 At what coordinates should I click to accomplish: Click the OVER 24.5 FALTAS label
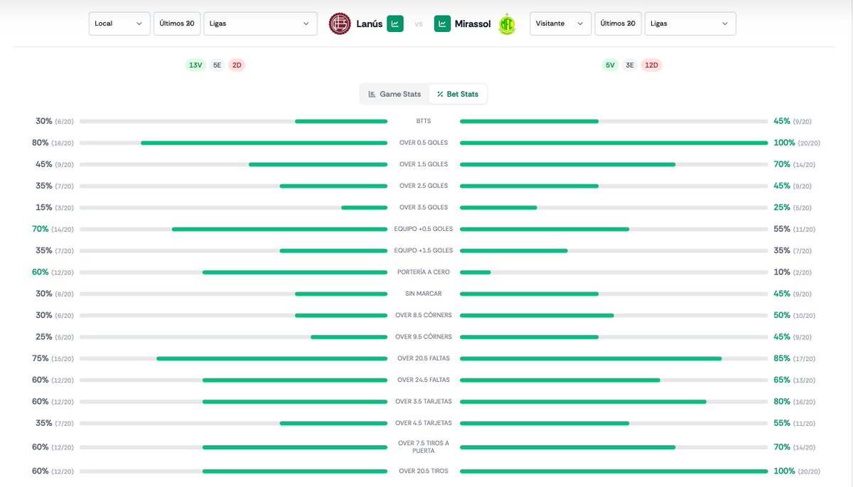(424, 380)
